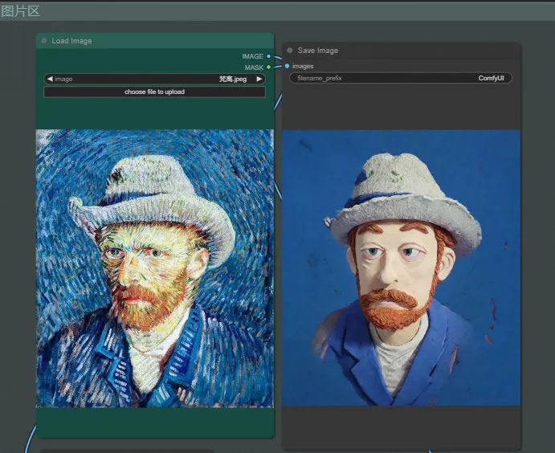Click the IMAGE output connector dot
This screenshot has width=555, height=453.
click(x=268, y=56)
